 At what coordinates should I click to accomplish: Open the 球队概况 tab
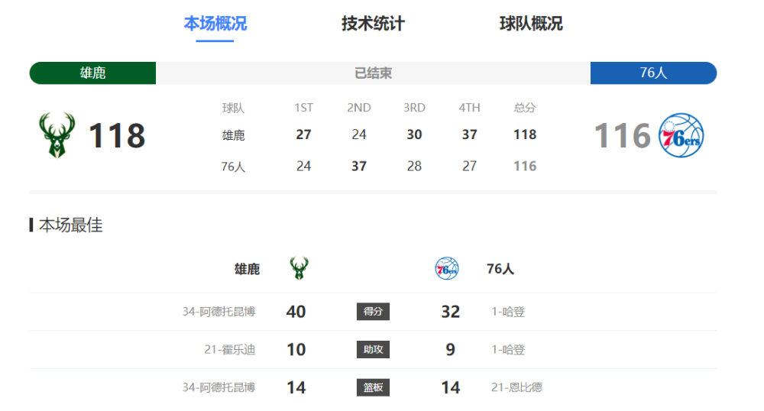[531, 24]
